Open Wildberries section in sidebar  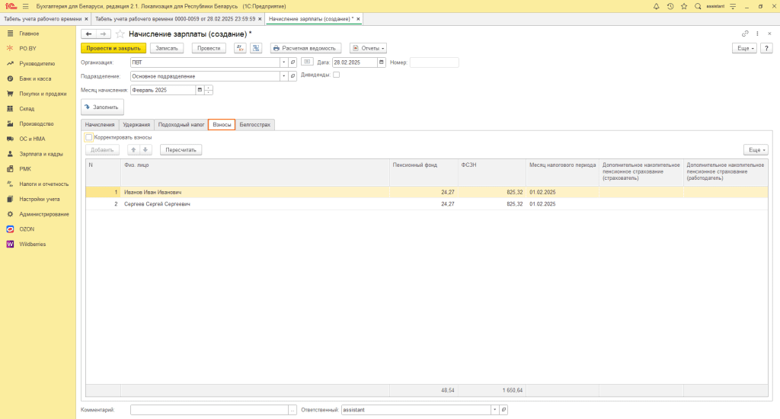[32, 245]
